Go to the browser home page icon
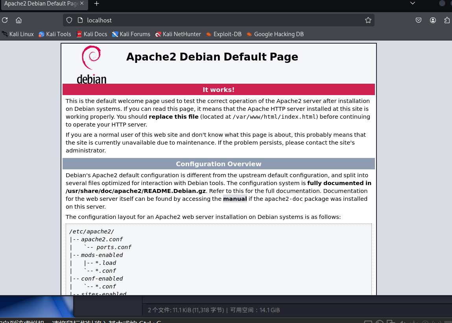 [19, 20]
